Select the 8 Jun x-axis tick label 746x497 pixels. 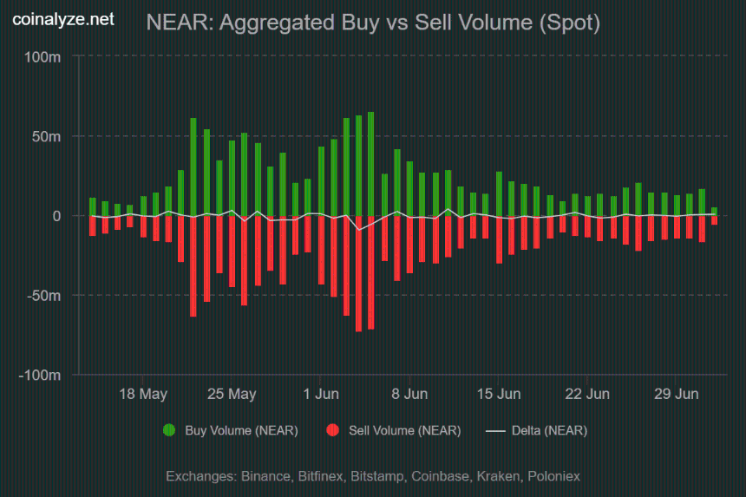point(409,394)
